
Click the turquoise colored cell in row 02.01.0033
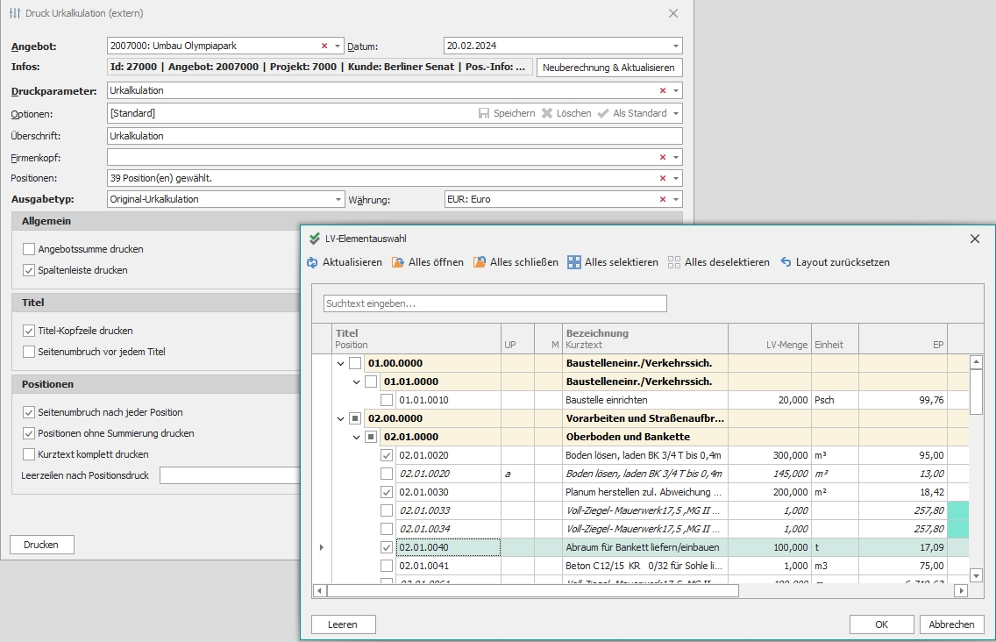[x=958, y=510]
